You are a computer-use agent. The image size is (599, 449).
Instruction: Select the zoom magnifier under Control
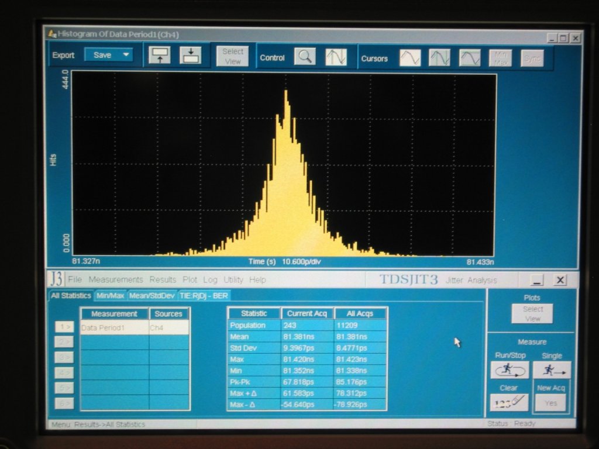pos(304,57)
